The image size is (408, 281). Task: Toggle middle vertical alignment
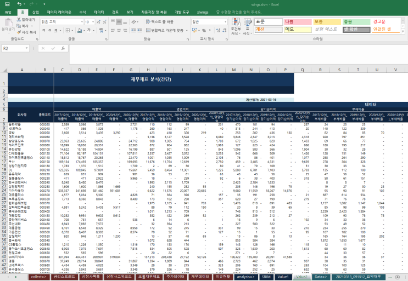119,22
